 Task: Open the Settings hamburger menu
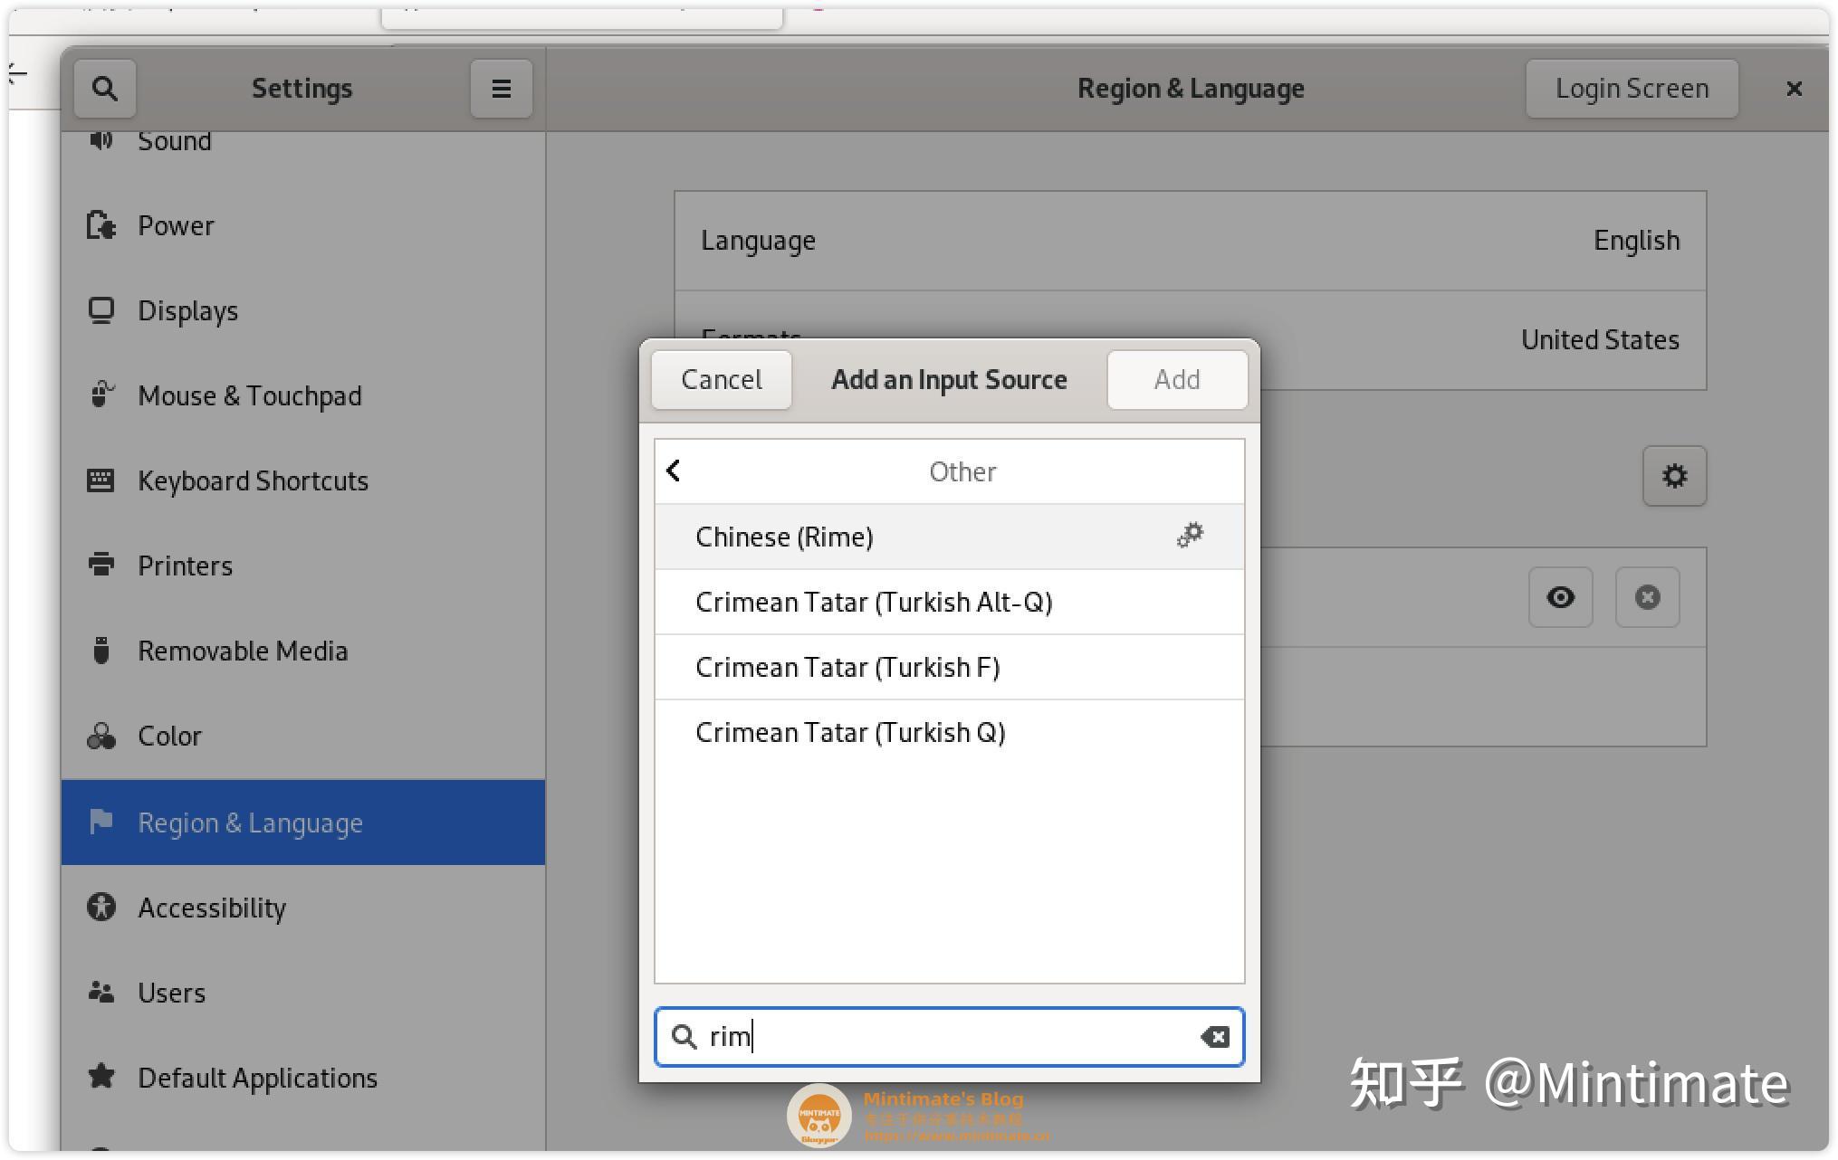(501, 89)
